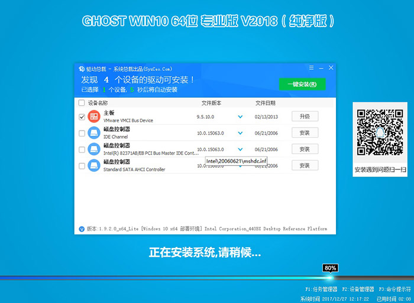Click F2:设备管理器 shortcut text

358,289
